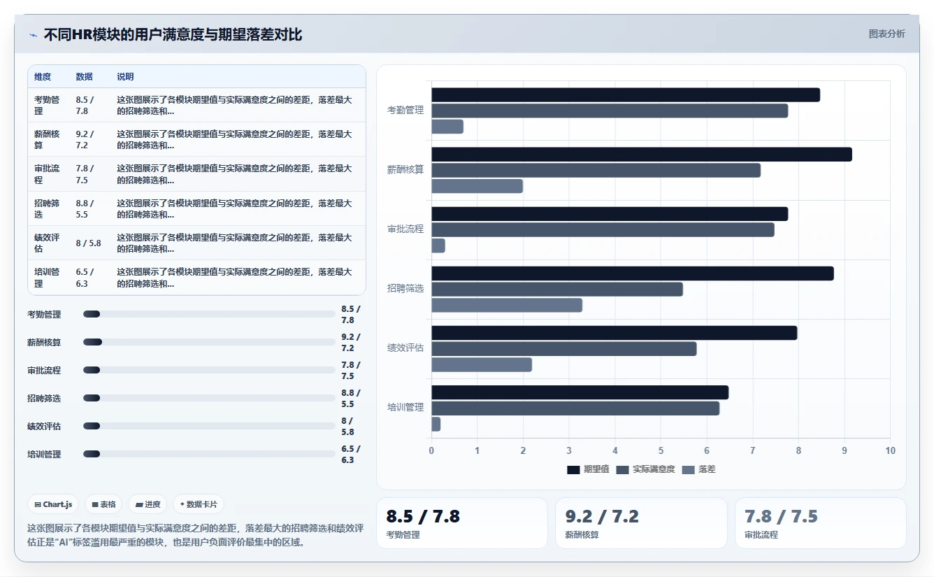934x577 pixels.
Task: Click the 薪酬核算 落差 bar in the chart
Action: point(477,186)
